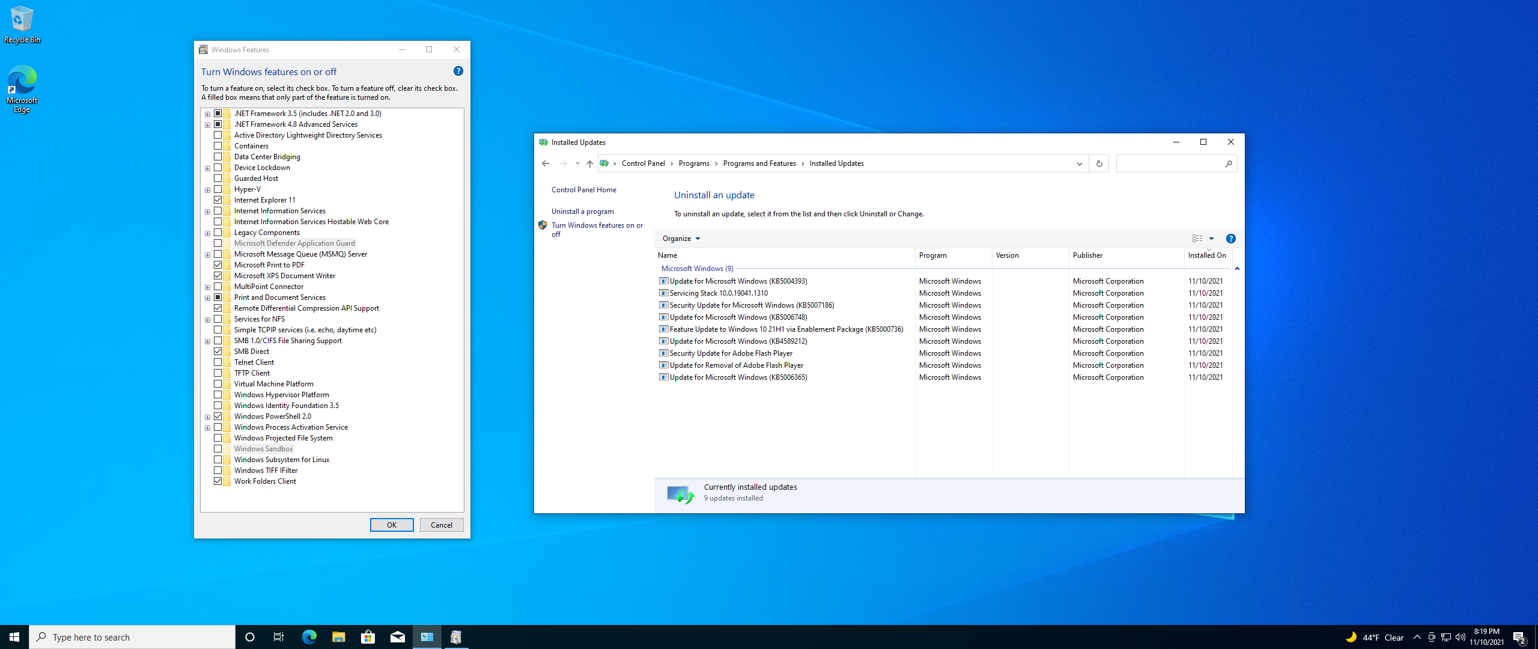Expand Legacy Components node

207,233
